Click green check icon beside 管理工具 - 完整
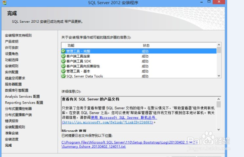 [63, 51]
